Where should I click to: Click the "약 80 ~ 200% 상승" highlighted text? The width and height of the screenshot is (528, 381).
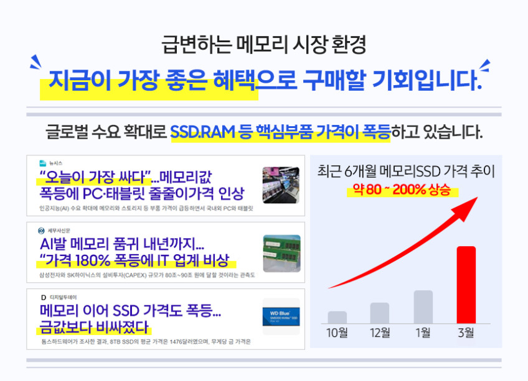(x=402, y=190)
